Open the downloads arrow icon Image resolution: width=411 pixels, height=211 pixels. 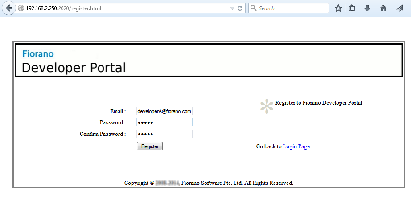(367, 8)
